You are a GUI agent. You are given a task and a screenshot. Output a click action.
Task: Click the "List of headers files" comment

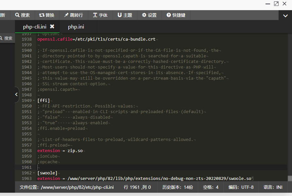tap(115, 139)
